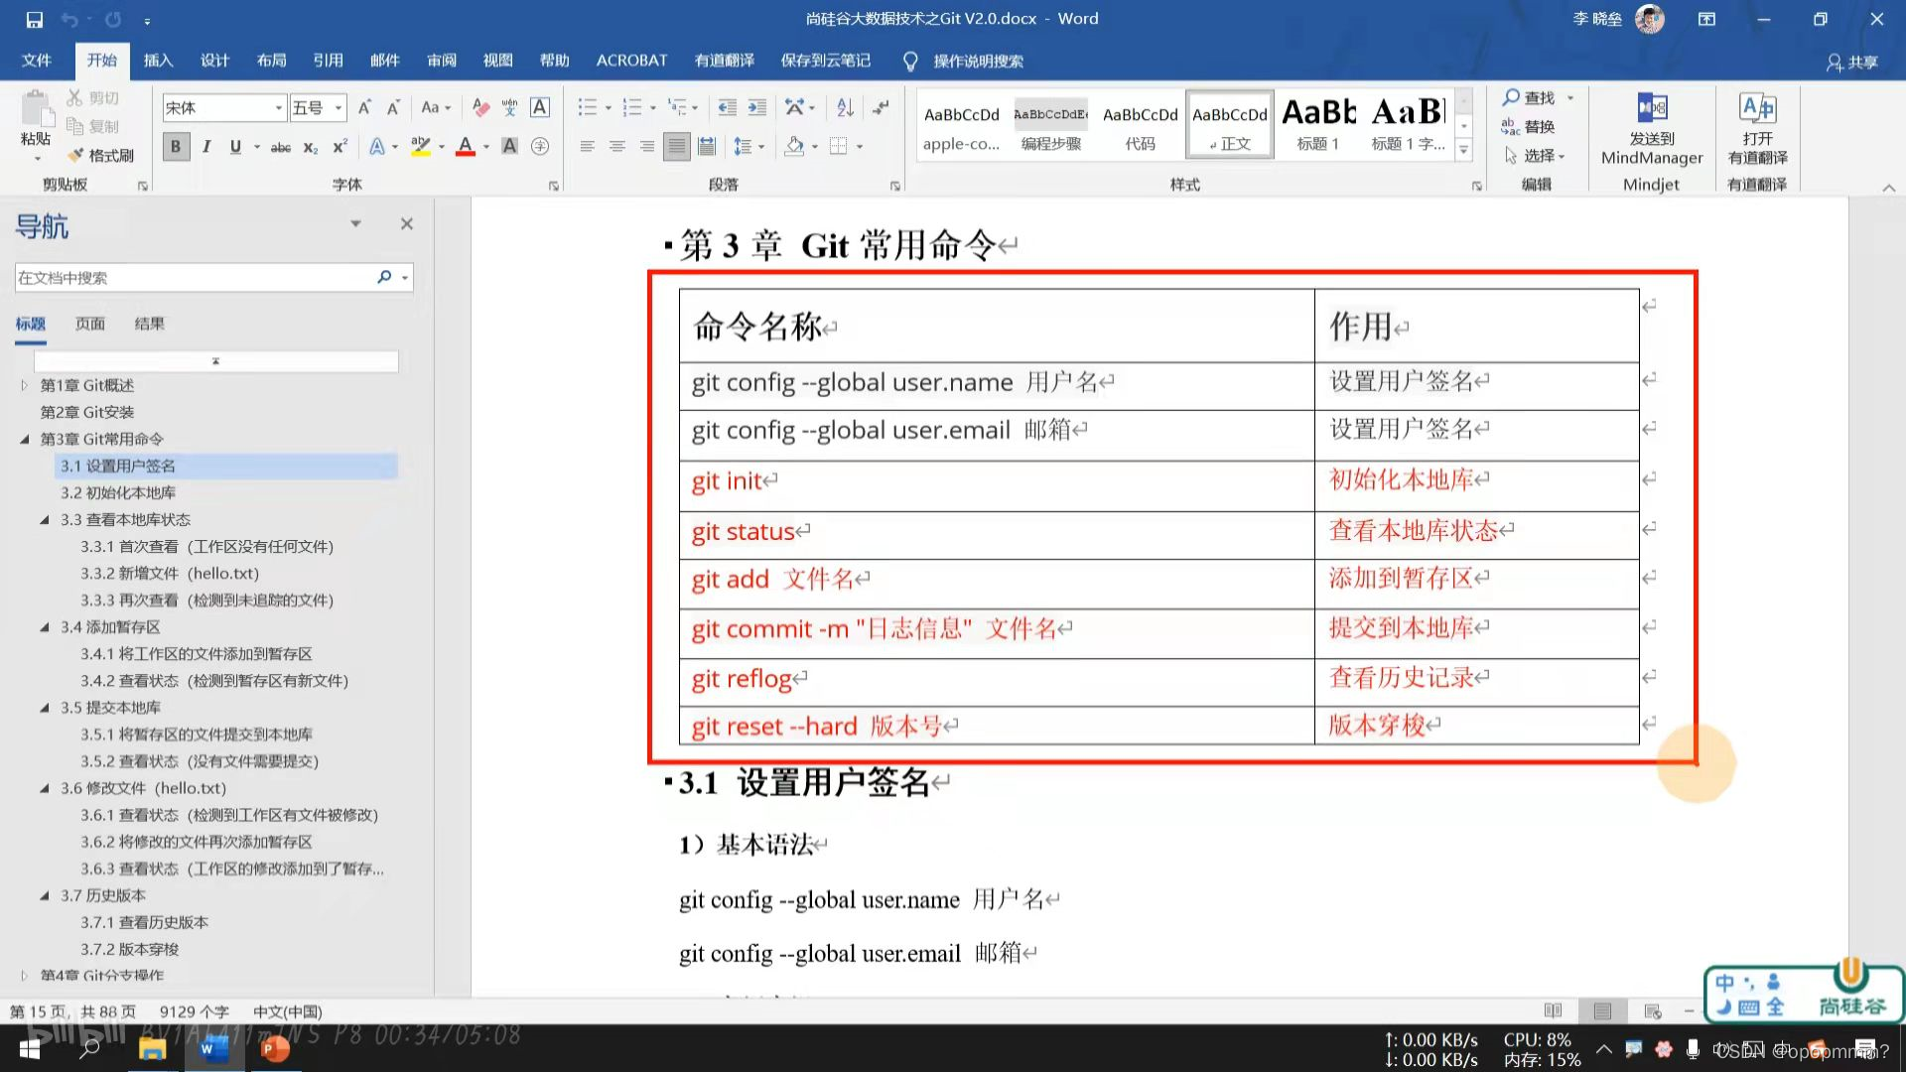
Task: Click the Paste clipboard icon
Action: [36, 109]
